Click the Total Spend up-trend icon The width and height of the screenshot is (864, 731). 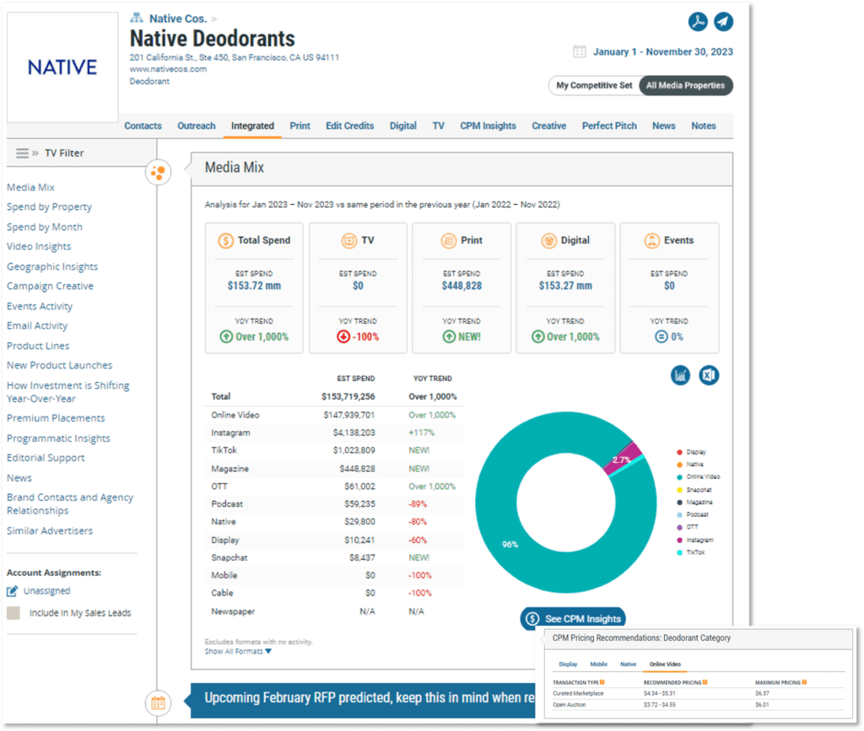click(226, 336)
